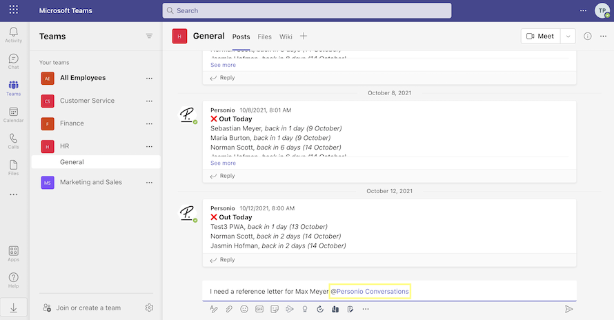614x320 pixels.
Task: Open Meet options dropdown arrow
Action: [568, 36]
